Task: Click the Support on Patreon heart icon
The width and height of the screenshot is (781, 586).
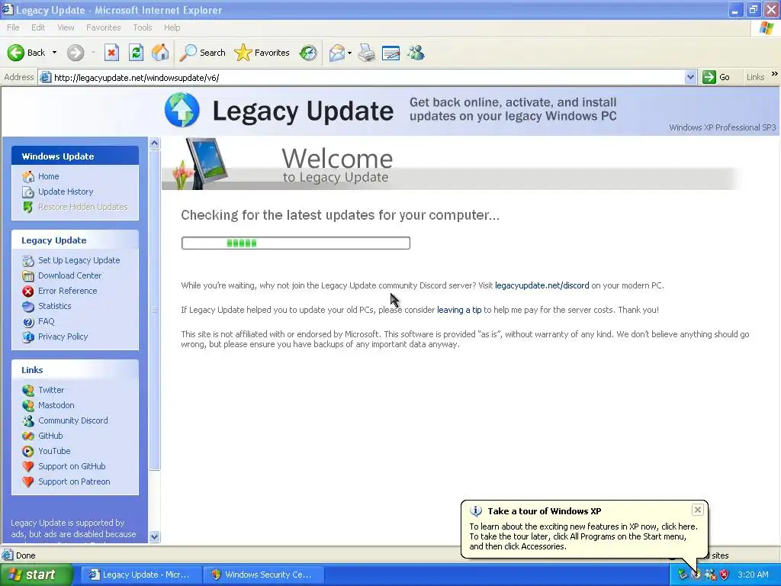Action: pyautogui.click(x=28, y=482)
